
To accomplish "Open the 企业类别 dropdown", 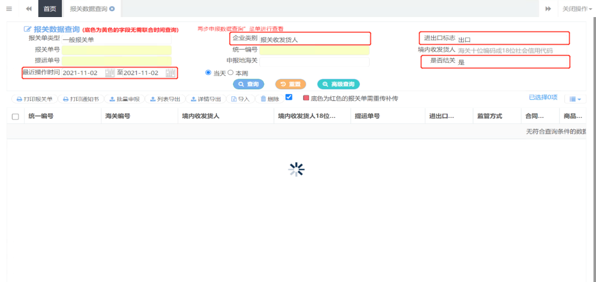I will [314, 39].
